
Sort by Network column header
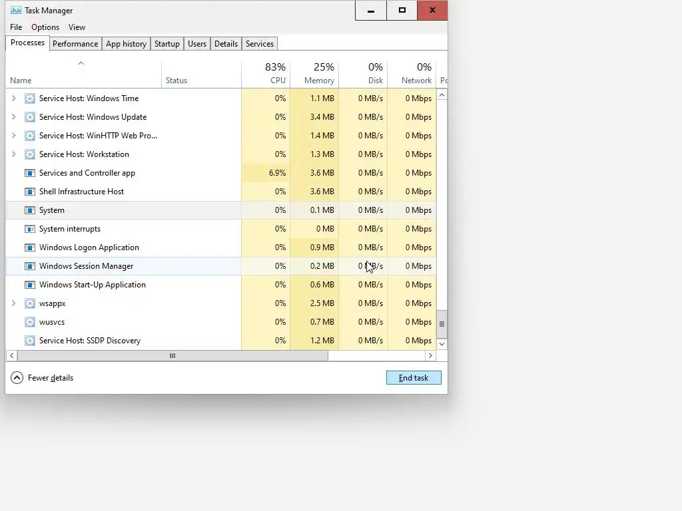click(412, 73)
